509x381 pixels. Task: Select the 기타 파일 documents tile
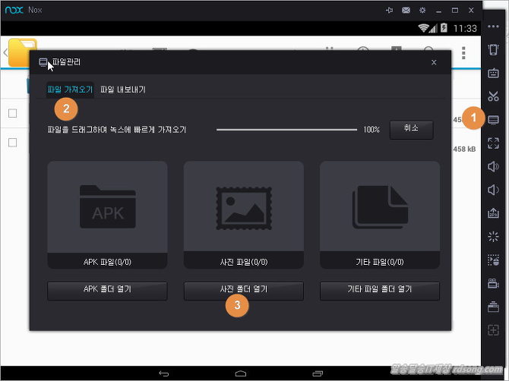(380, 215)
